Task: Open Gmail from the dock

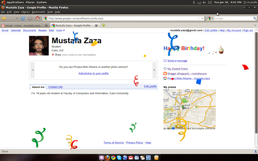Action: click(x=131, y=157)
